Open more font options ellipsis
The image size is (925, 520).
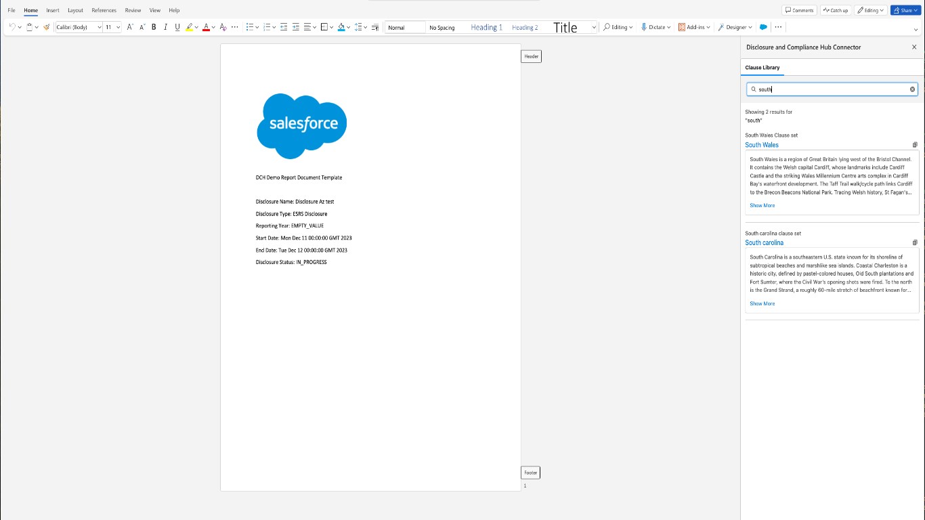point(235,27)
